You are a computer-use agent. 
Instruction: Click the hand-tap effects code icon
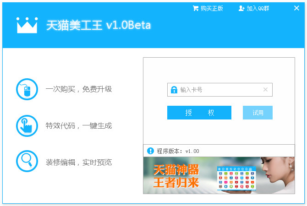[x=27, y=125]
